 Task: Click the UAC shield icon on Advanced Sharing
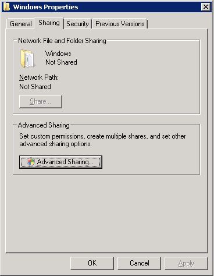[x=30, y=162]
